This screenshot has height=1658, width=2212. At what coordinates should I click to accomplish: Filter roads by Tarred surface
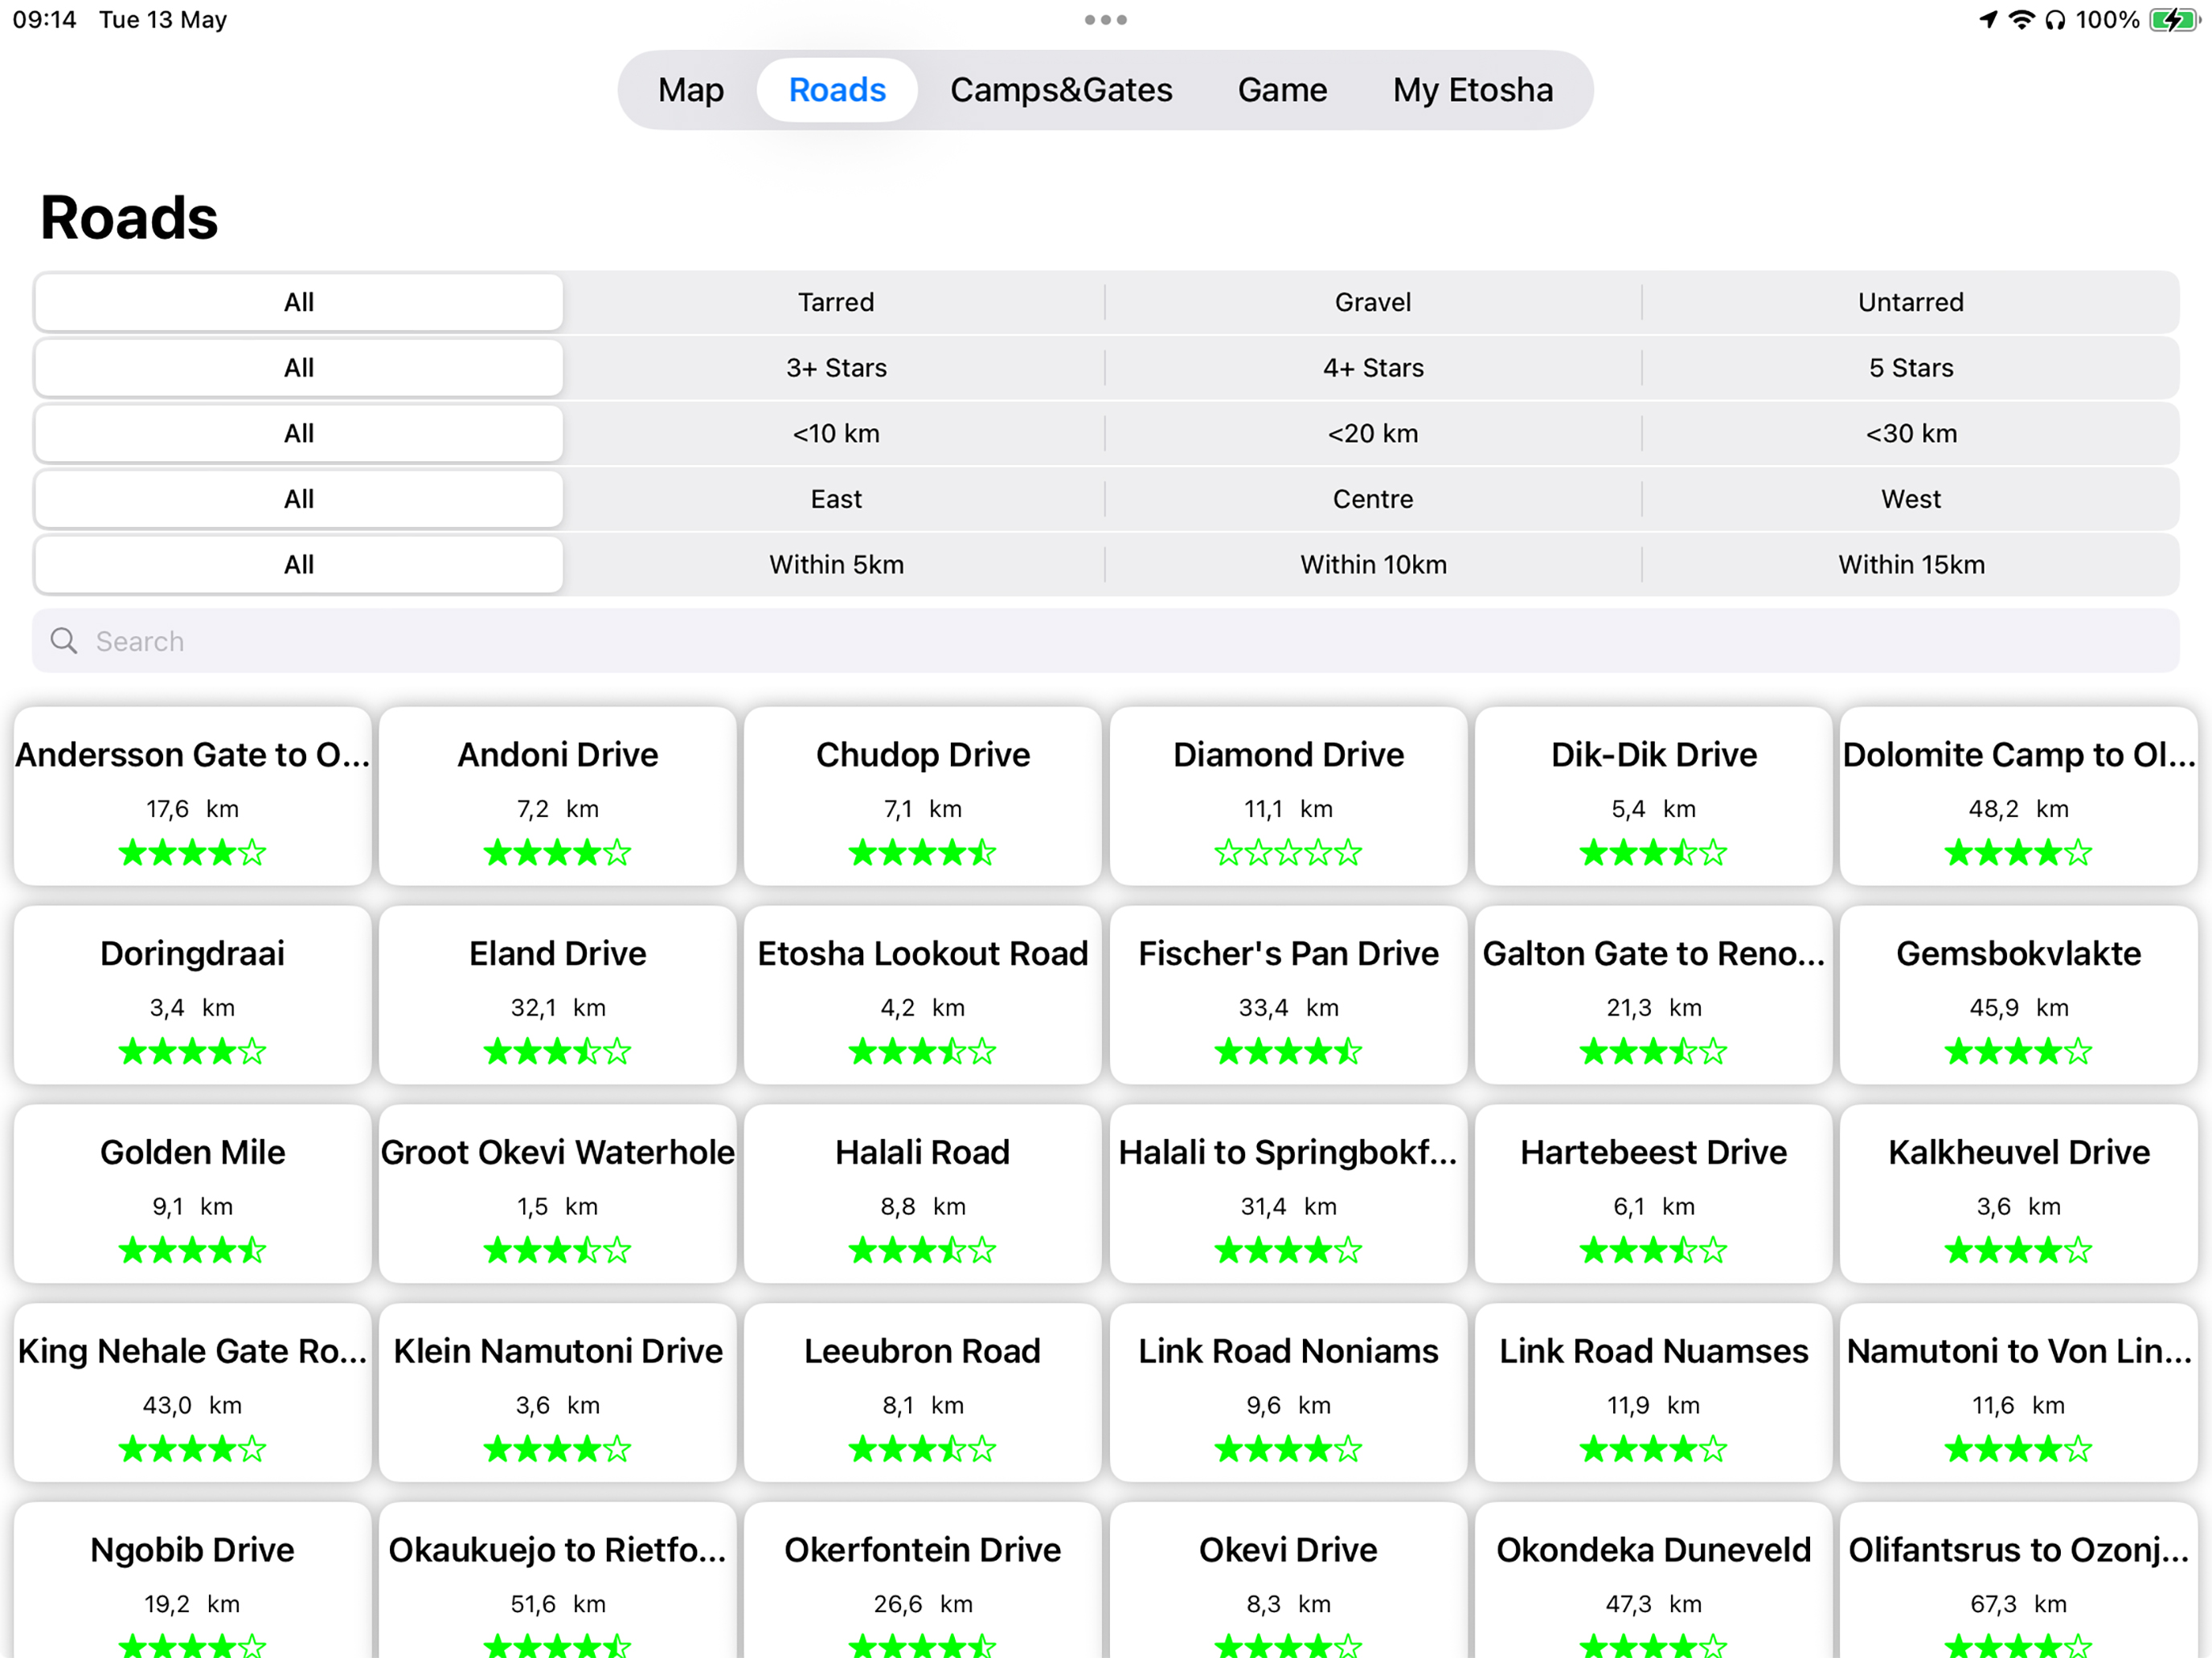(x=836, y=302)
